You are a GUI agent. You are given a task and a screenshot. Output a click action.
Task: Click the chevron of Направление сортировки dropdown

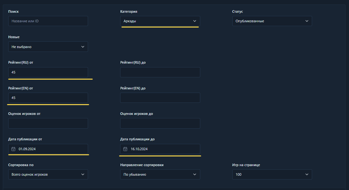[x=195, y=174]
